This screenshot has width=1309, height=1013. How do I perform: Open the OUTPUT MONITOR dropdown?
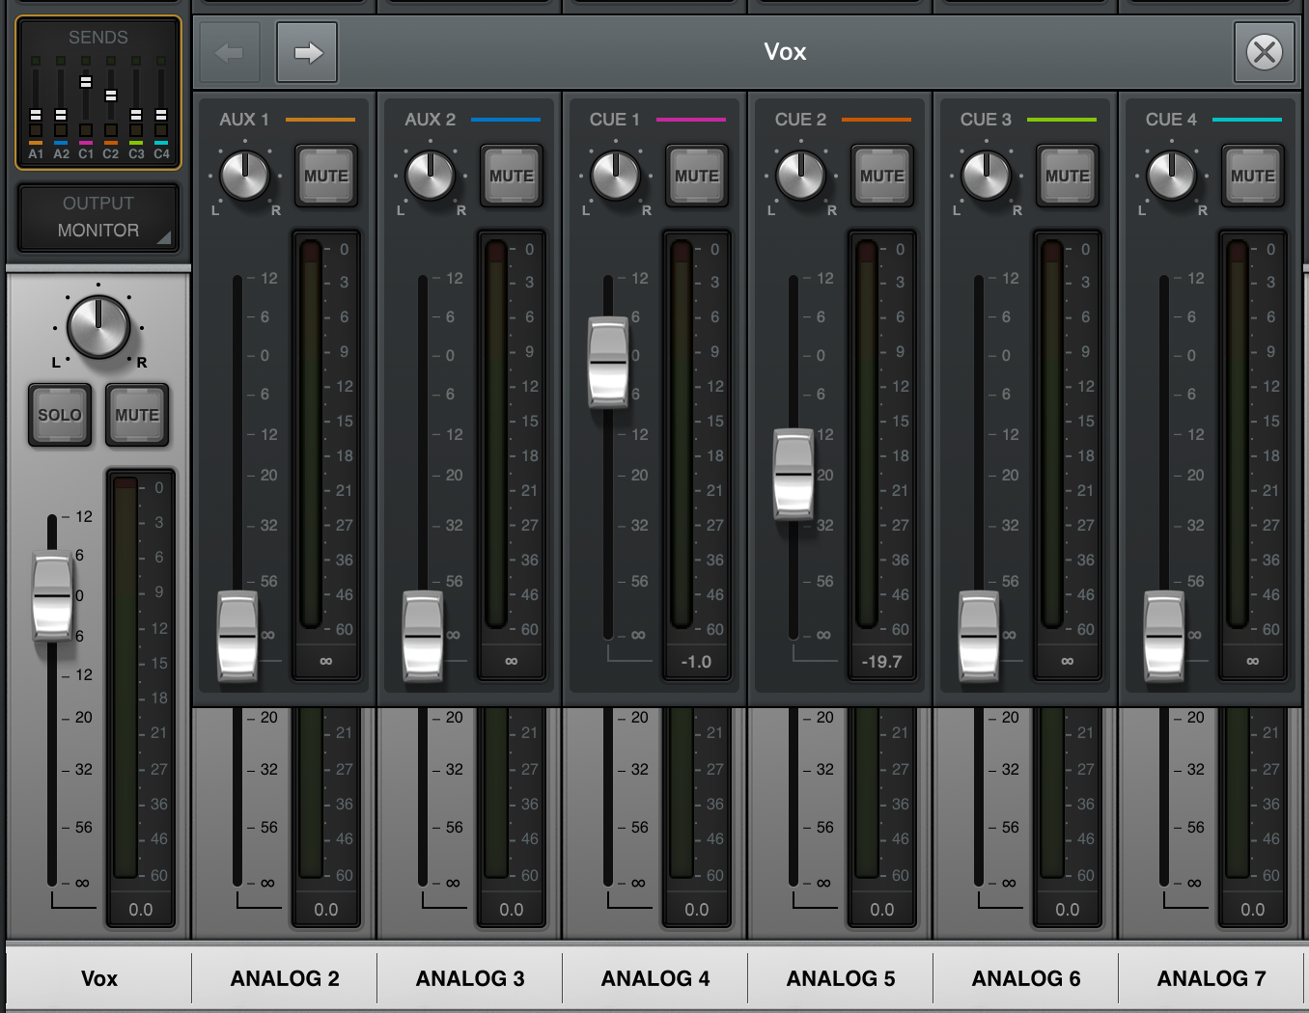(98, 217)
